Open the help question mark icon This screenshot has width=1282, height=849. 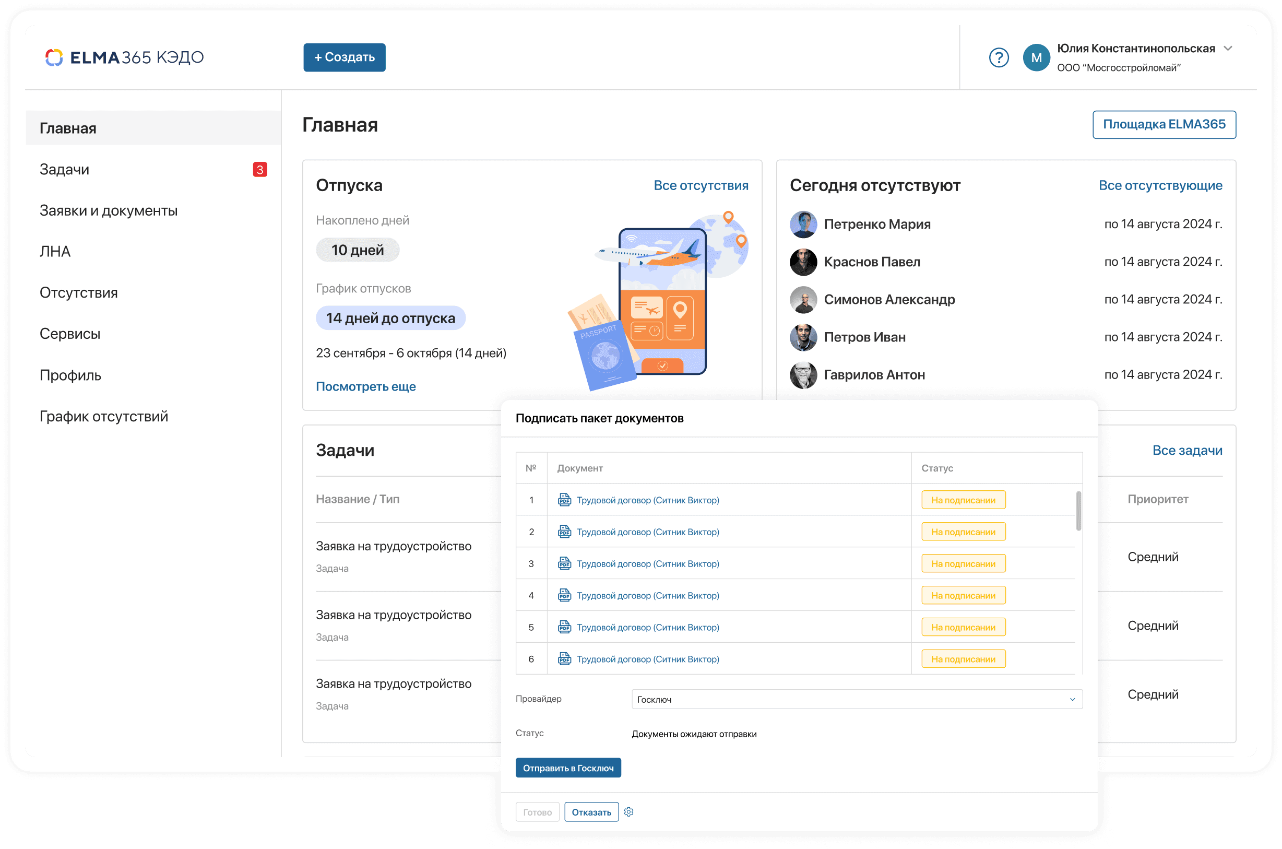coord(999,57)
